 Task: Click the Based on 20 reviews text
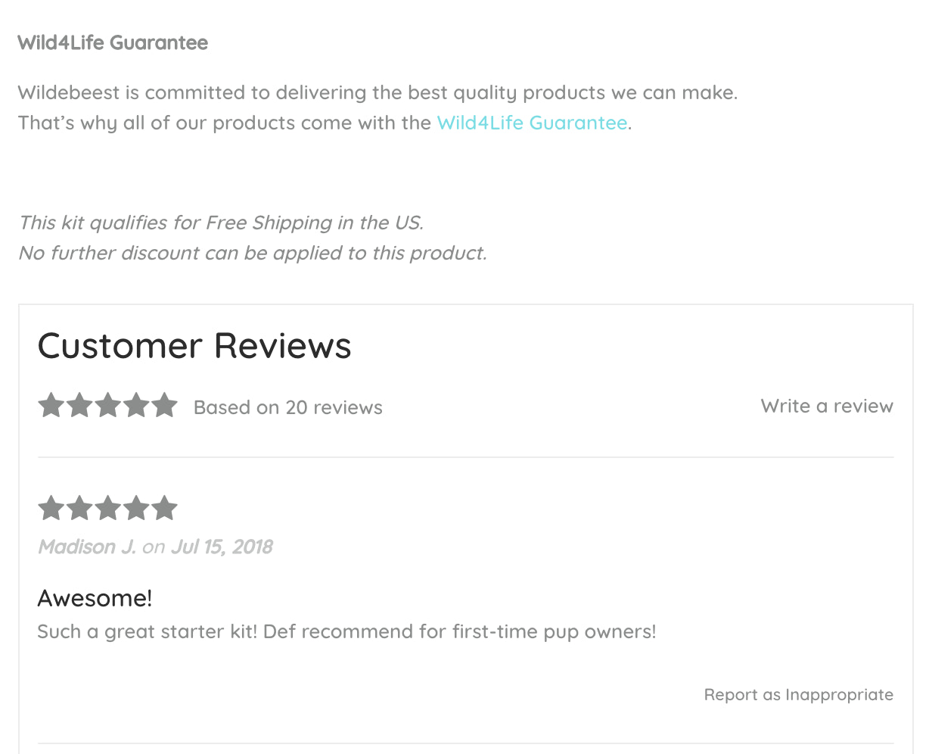pyautogui.click(x=287, y=407)
